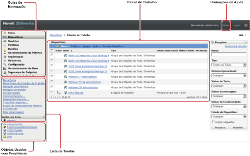Click the refresh icon in devices toolbar

tap(205, 46)
